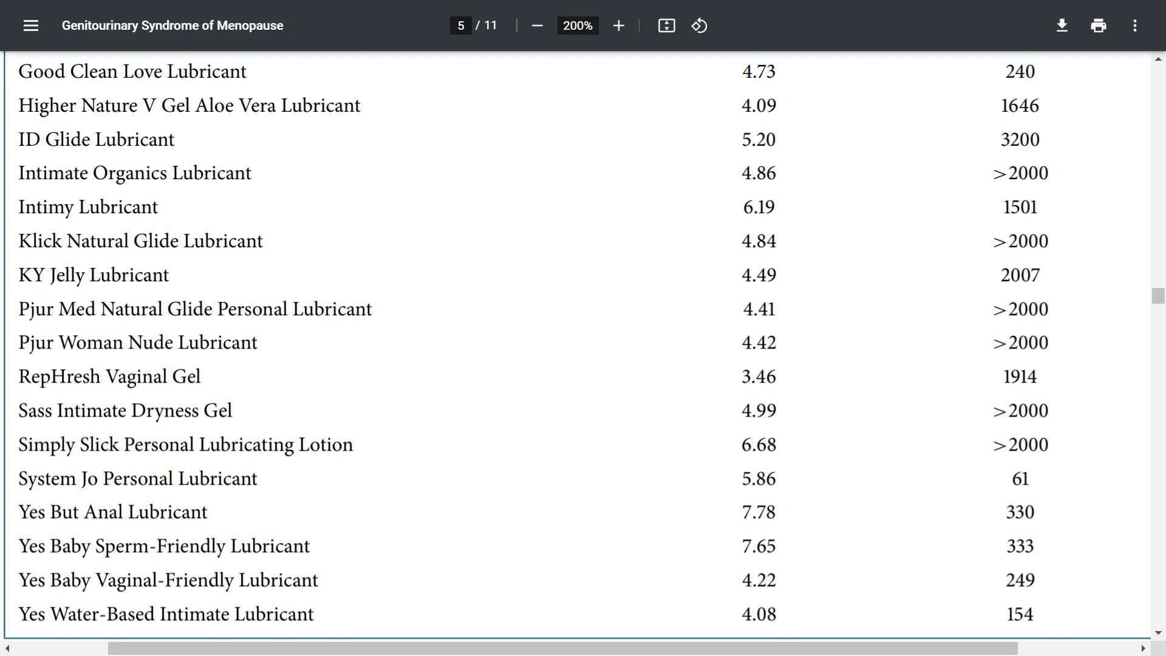Click the scroll down arrow

pyautogui.click(x=1158, y=633)
